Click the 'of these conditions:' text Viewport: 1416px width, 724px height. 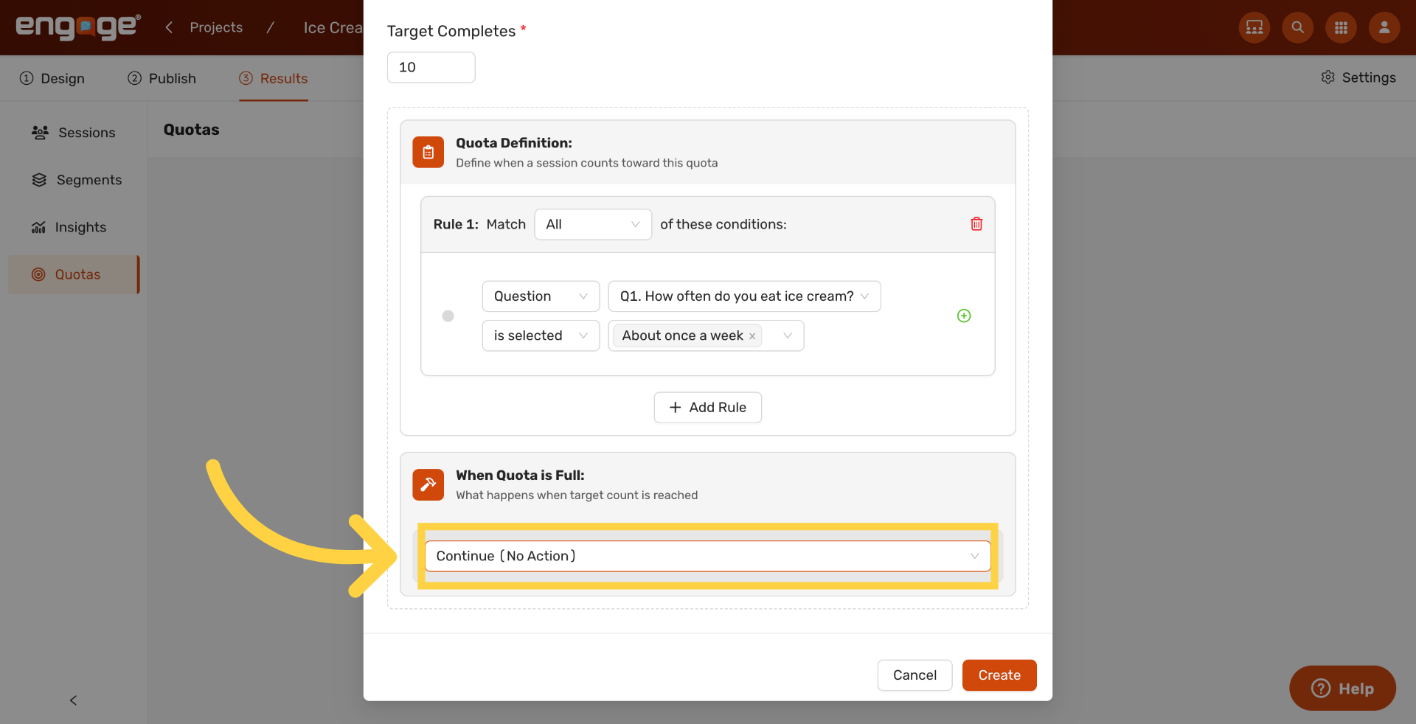point(723,224)
